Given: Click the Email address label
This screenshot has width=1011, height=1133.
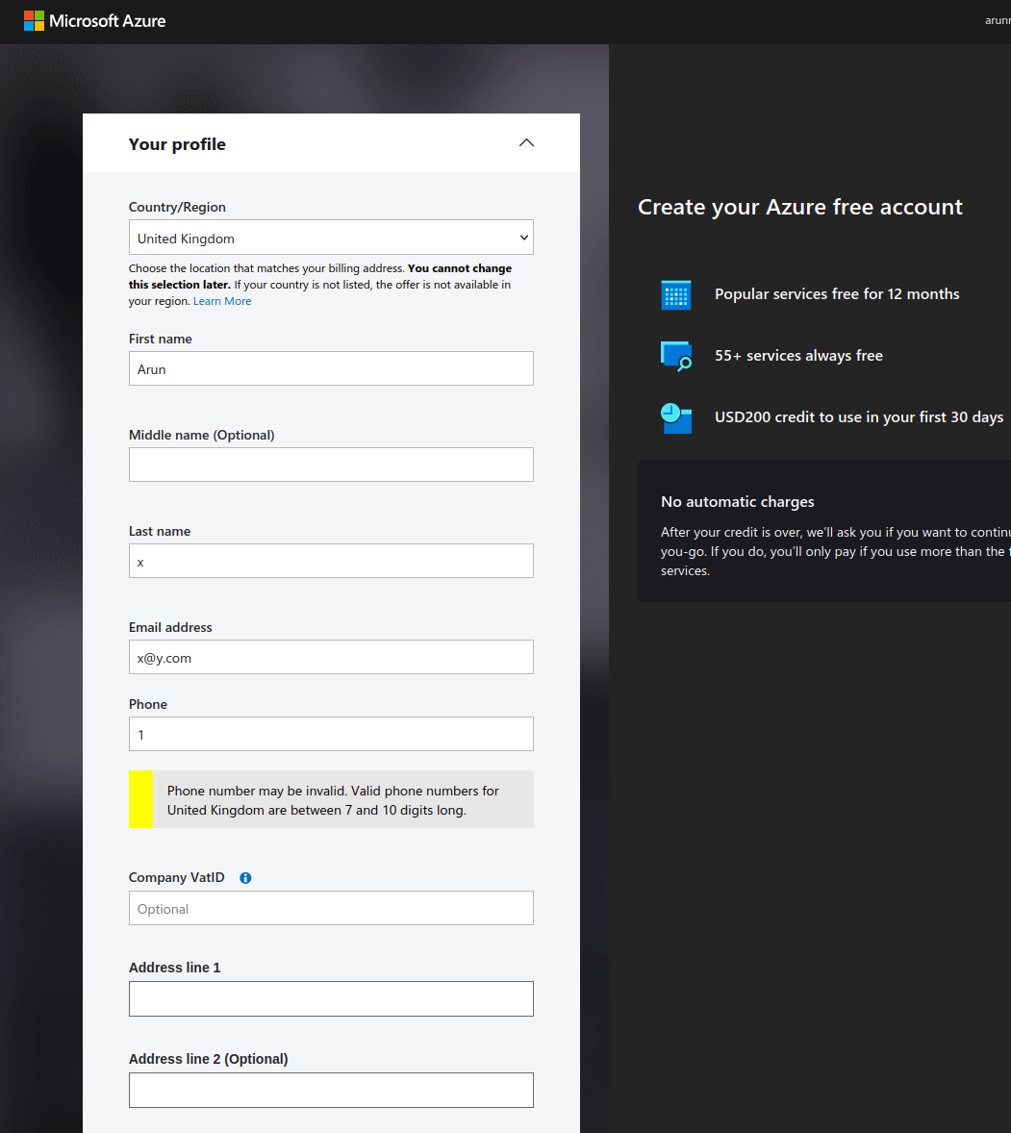Looking at the screenshot, I should pos(170,627).
